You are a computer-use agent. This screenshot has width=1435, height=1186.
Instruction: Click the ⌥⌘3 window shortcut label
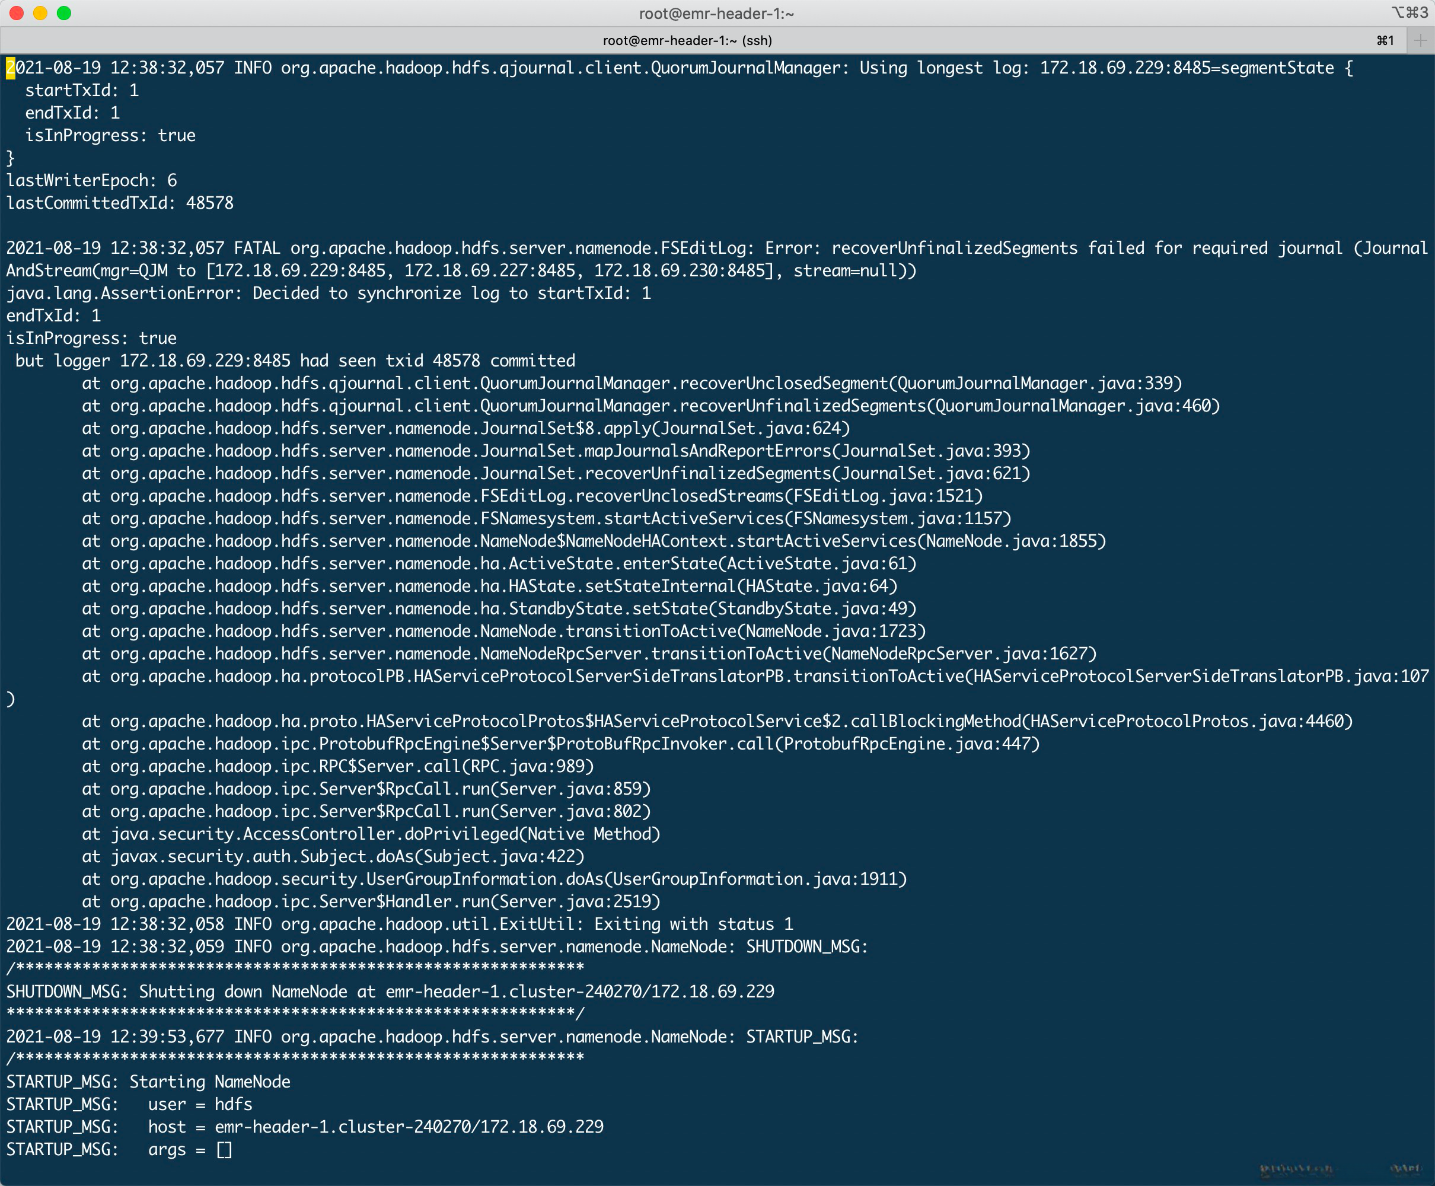pyautogui.click(x=1410, y=12)
